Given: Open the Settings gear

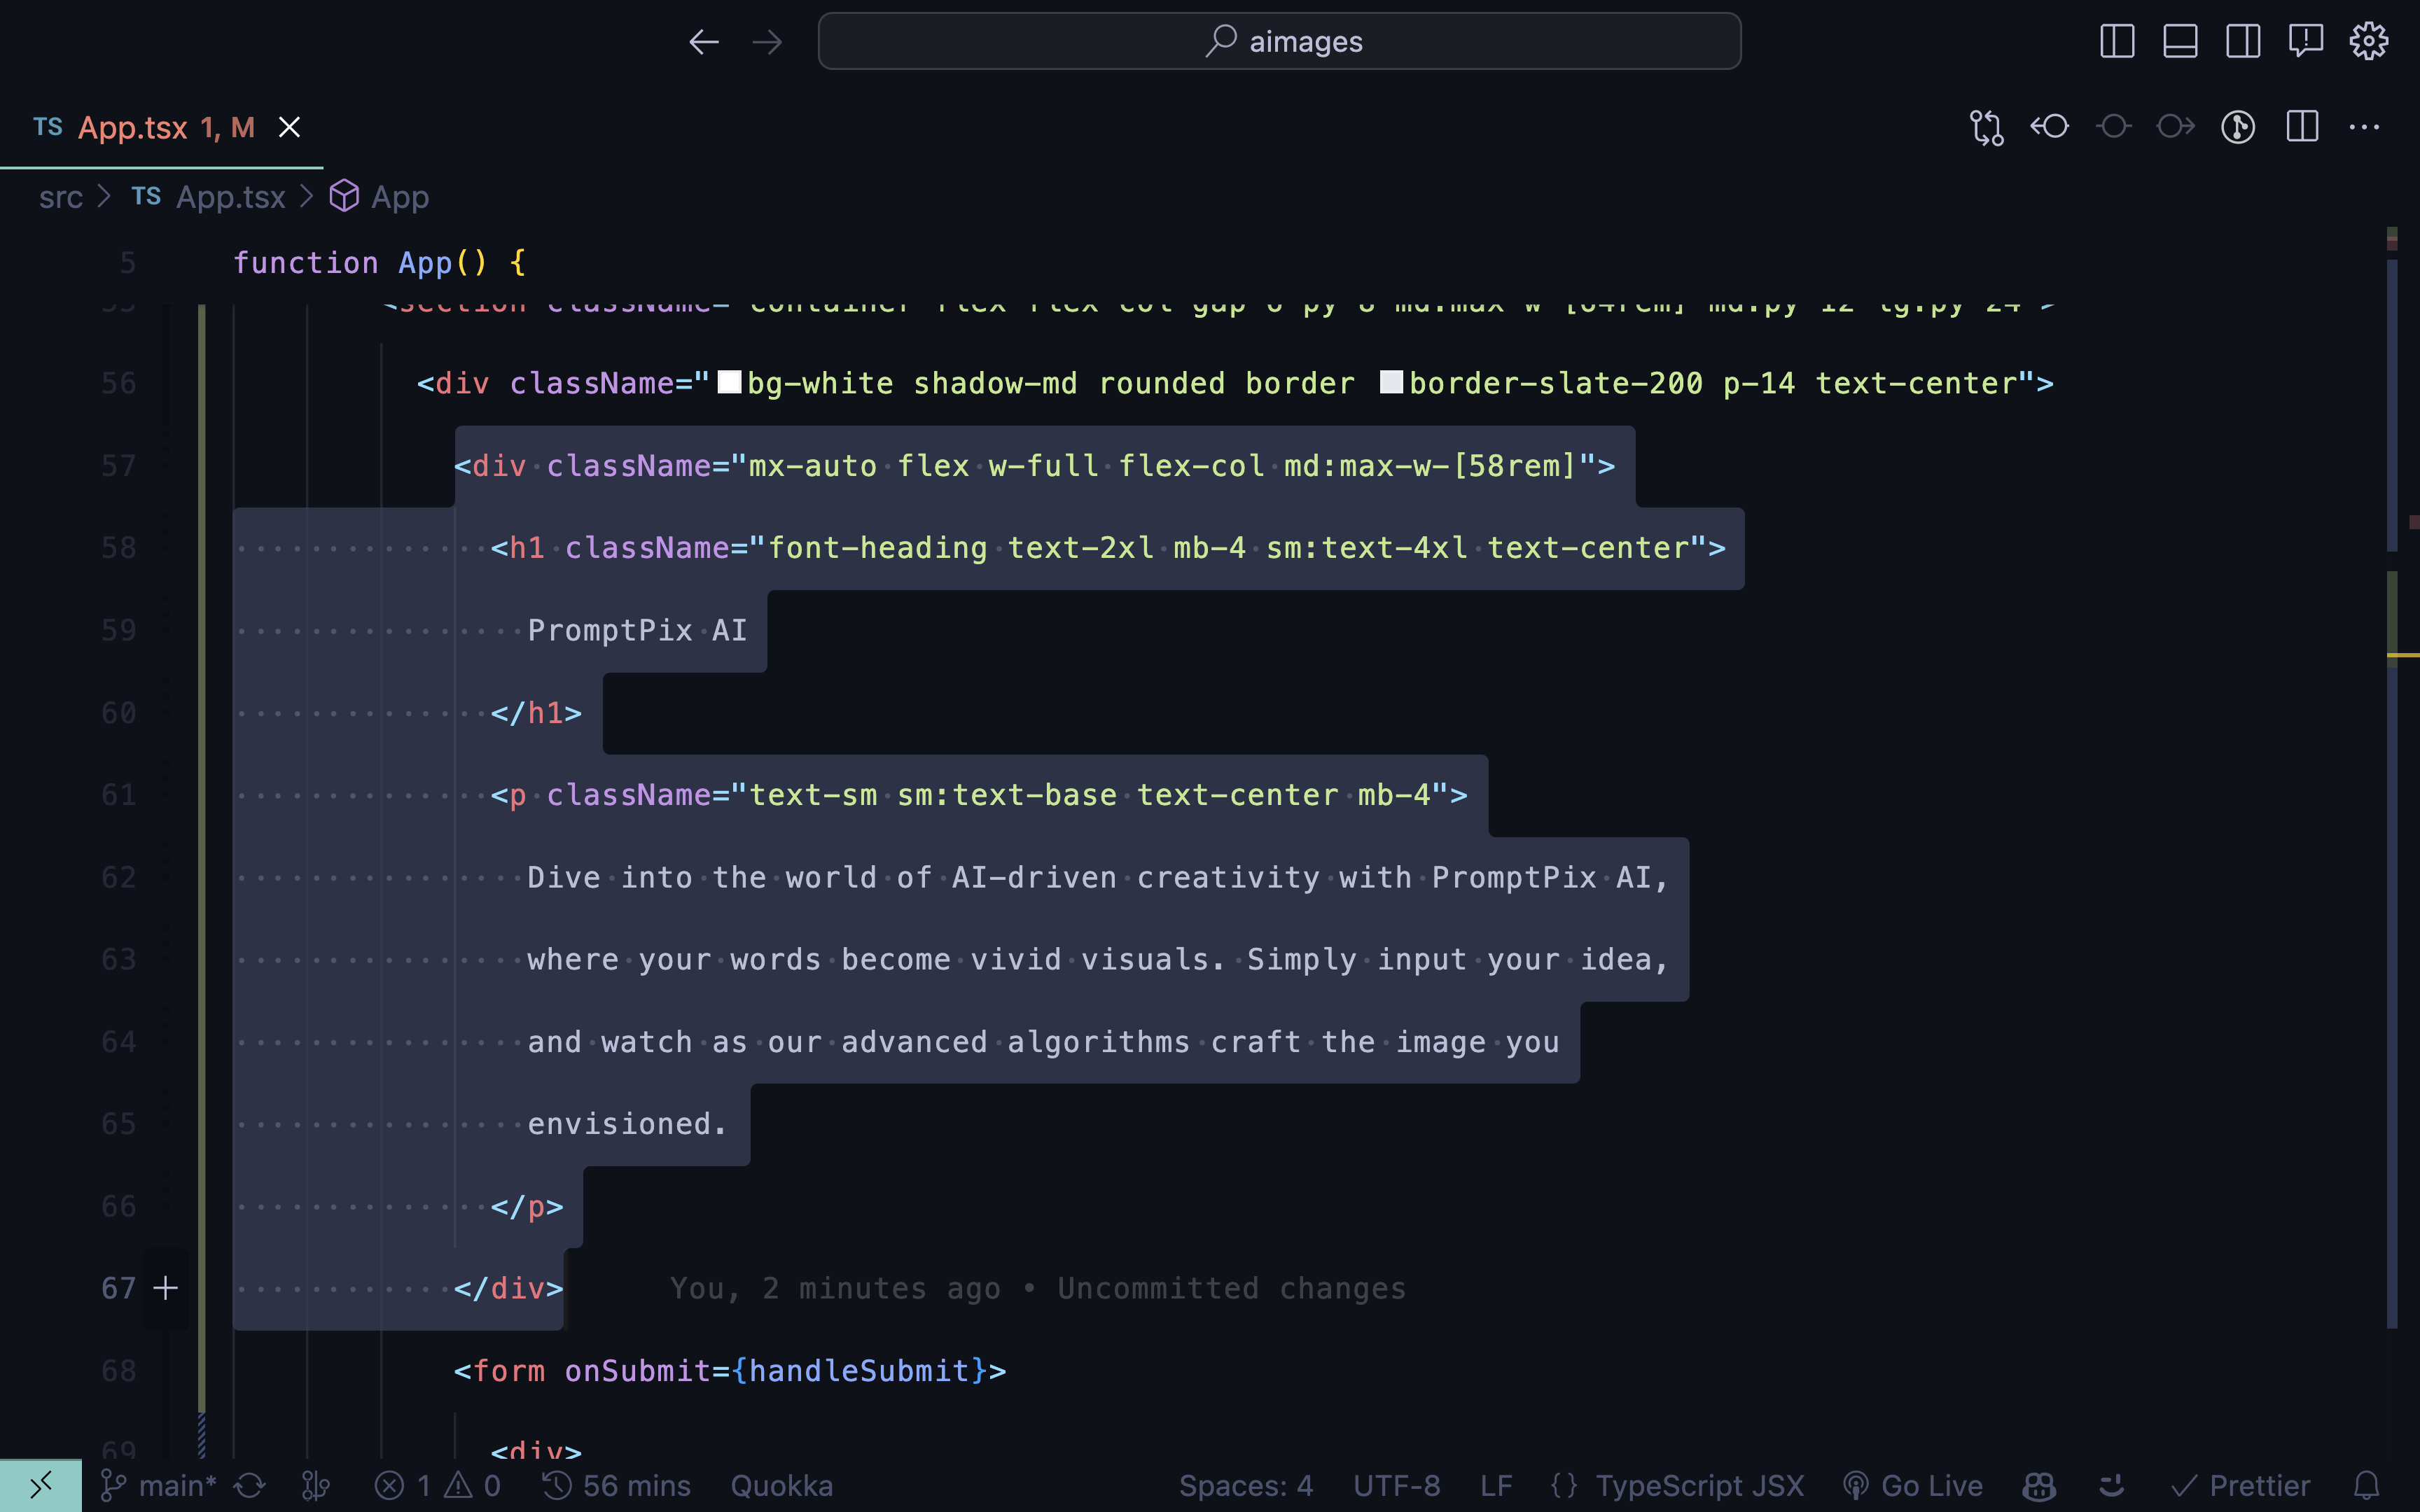Looking at the screenshot, I should [x=2369, y=41].
